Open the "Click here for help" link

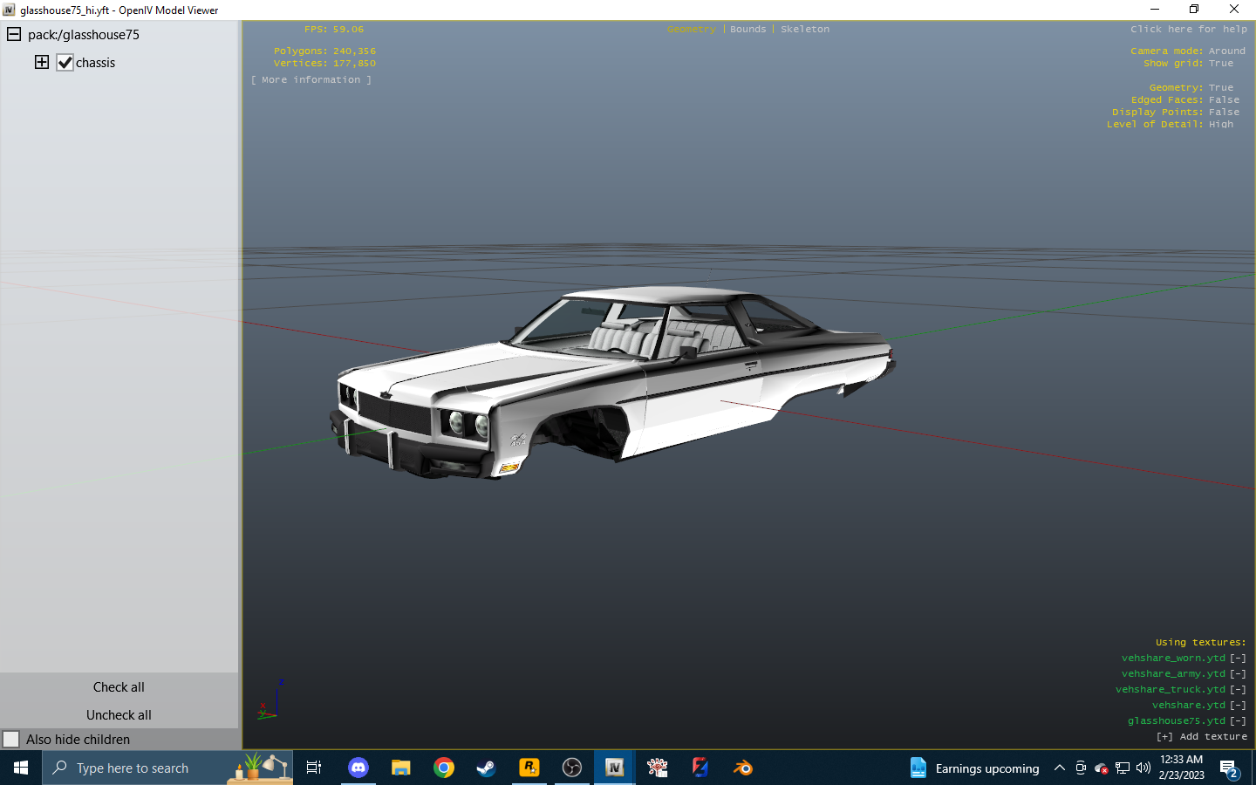(x=1188, y=29)
